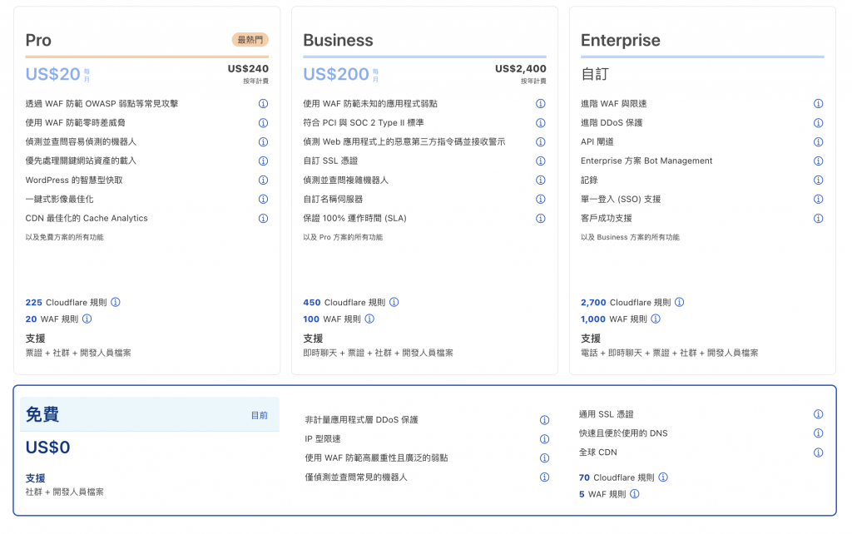
Task: Open info icon for 使用 WAF 防範零時差威脅
Action: click(263, 123)
